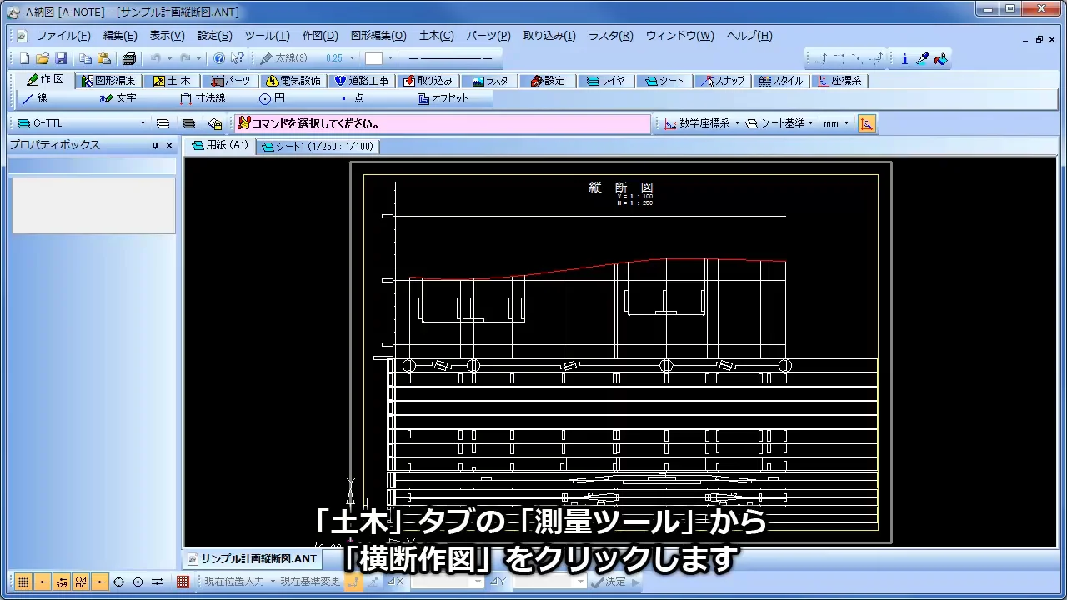The width and height of the screenshot is (1067, 600).
Task: Click the double-arrow icon in status bar
Action: coord(157,582)
